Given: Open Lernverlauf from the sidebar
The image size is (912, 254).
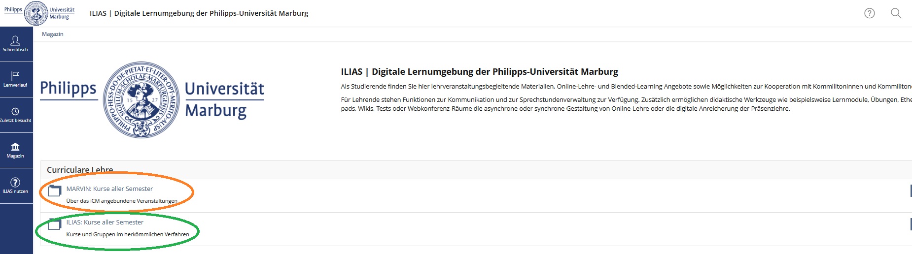Looking at the screenshot, I should tap(15, 79).
